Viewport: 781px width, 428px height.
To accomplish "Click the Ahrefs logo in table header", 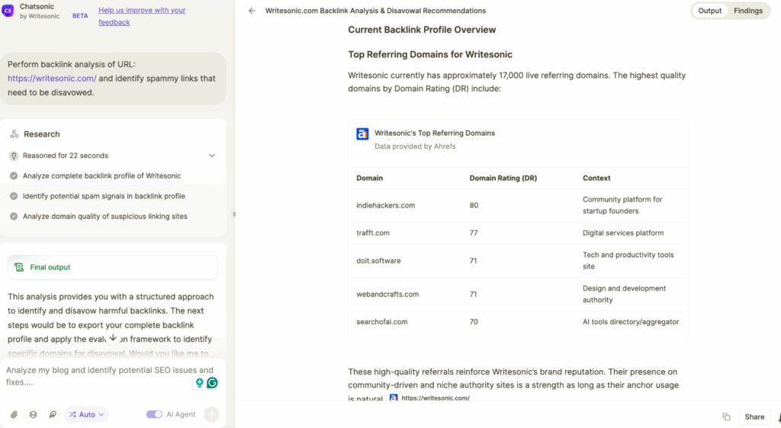I will 362,134.
